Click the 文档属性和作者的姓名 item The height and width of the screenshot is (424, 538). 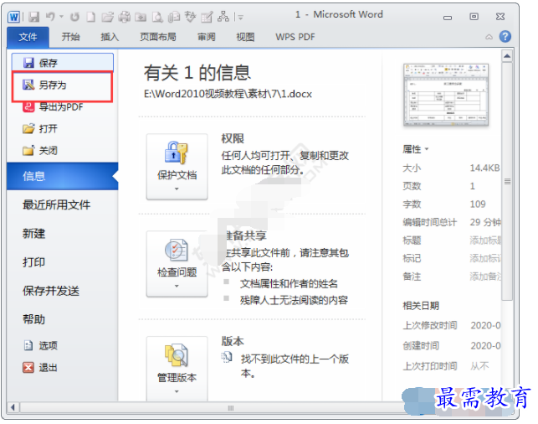(x=289, y=283)
